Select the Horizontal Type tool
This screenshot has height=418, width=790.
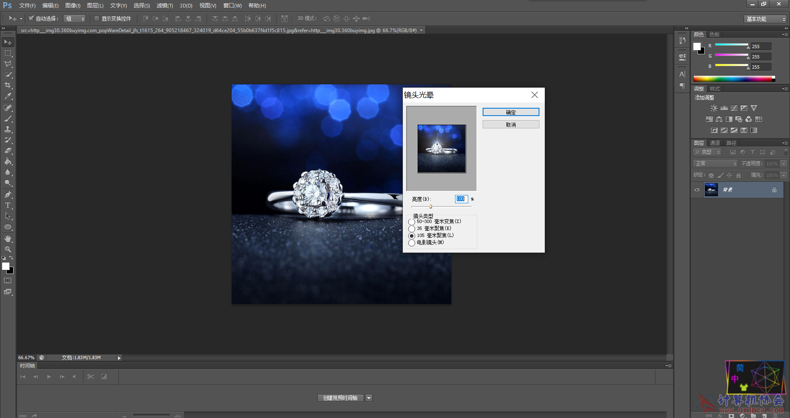coord(8,205)
